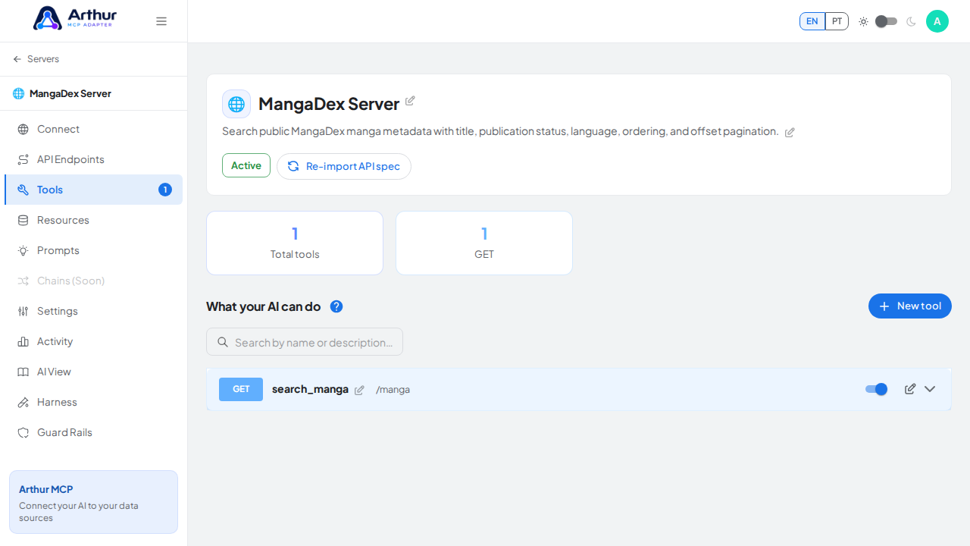Switch language to EN
Viewport: 970px width, 546px height.
click(812, 21)
